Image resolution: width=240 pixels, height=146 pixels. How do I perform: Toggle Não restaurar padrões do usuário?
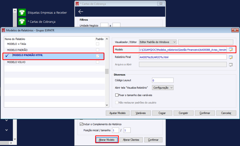(117, 102)
